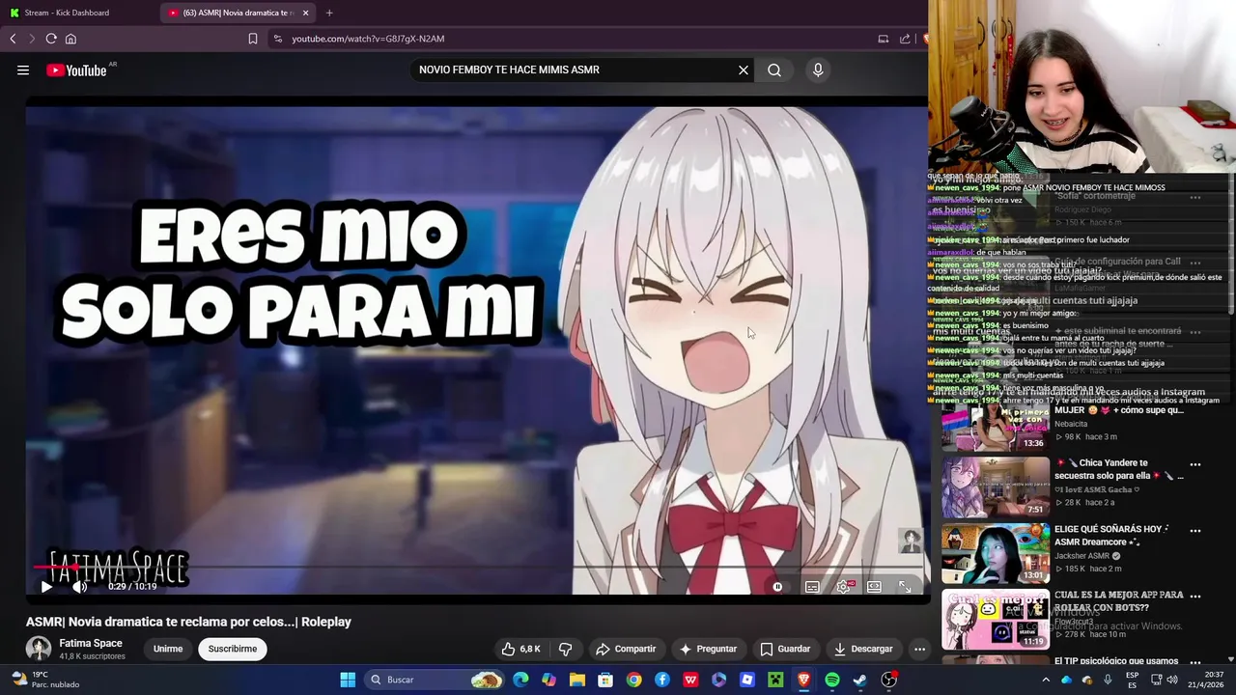This screenshot has width=1236, height=695.
Task: Open Brave browser taskbar icon
Action: coord(803,680)
